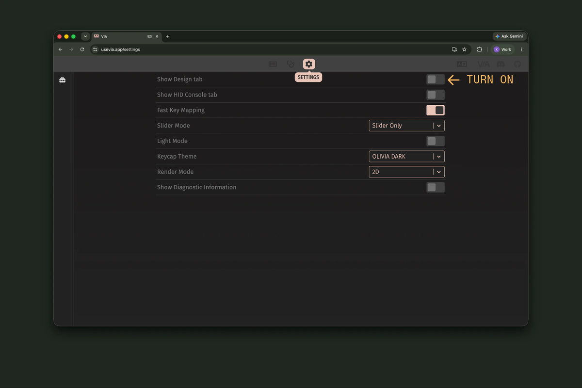Image resolution: width=582 pixels, height=388 pixels.
Task: Click the toolbox icon in the sidebar
Action: (63, 80)
